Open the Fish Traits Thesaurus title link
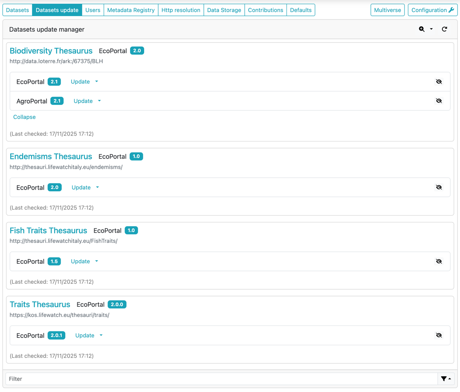The width and height of the screenshot is (460, 392). [x=48, y=231]
